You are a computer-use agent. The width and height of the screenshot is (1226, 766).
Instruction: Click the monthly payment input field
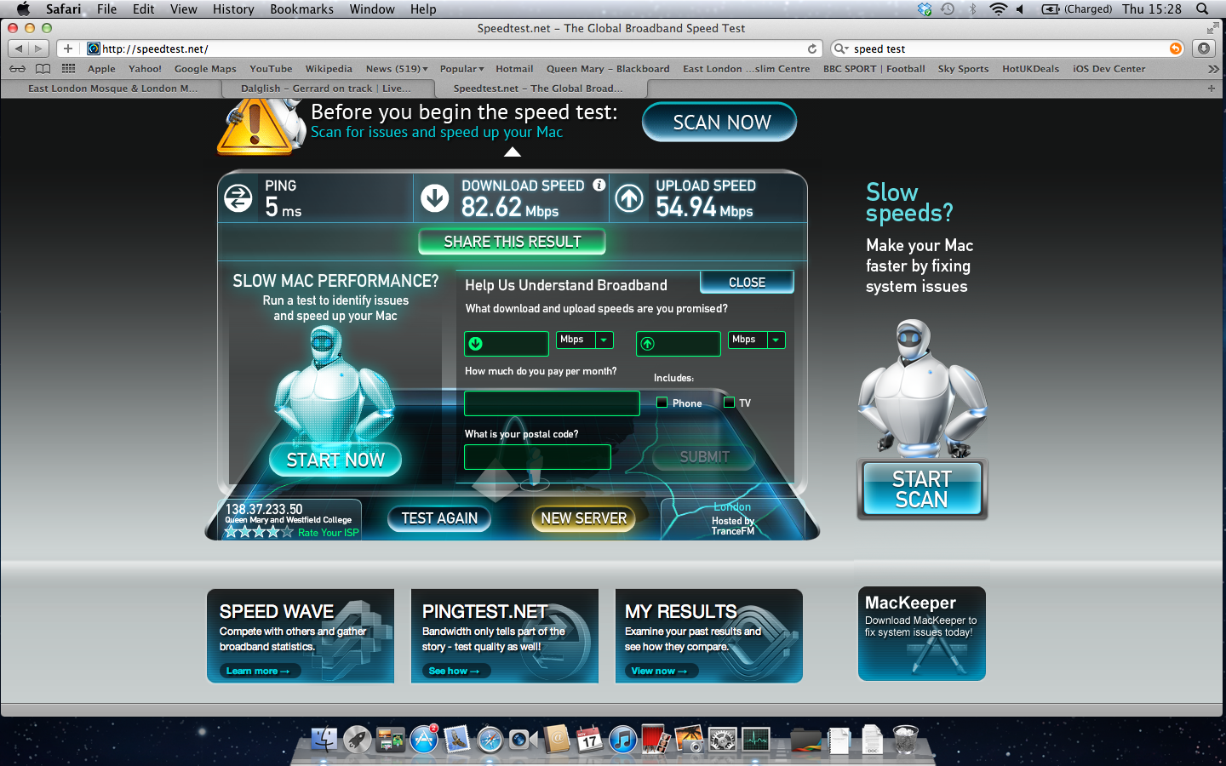pyautogui.click(x=552, y=403)
